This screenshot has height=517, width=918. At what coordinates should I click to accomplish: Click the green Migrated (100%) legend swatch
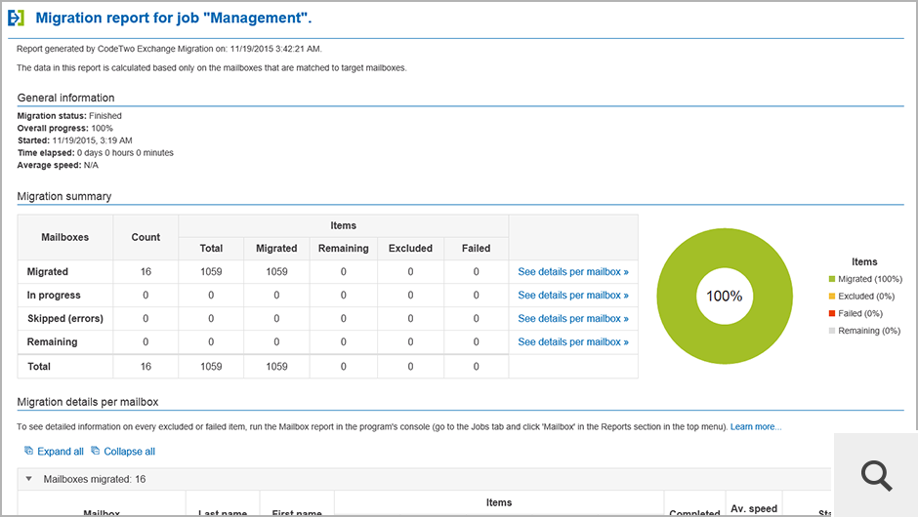coord(832,279)
